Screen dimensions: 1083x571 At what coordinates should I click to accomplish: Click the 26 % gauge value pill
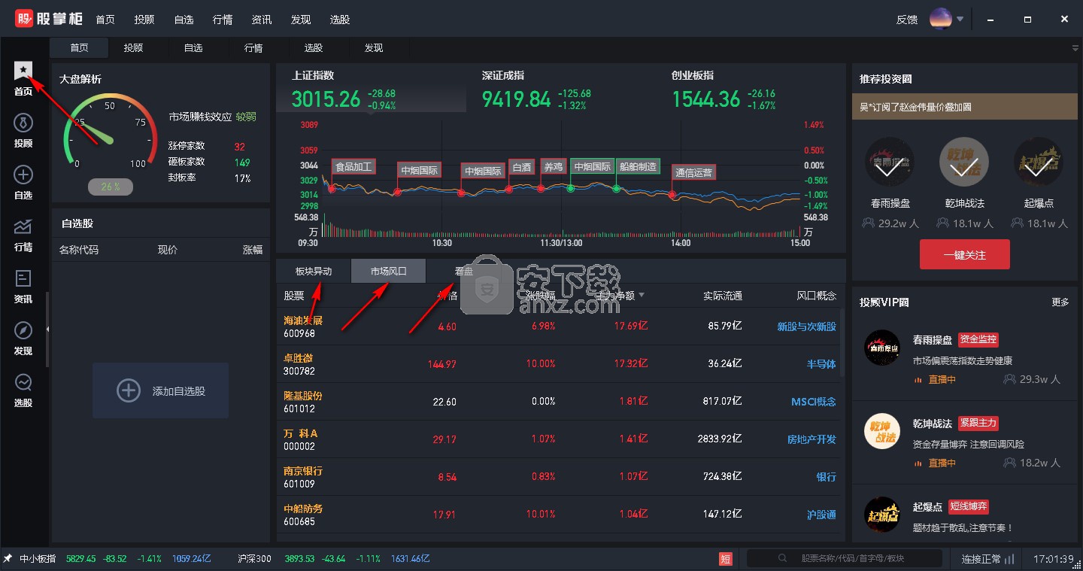pos(111,187)
